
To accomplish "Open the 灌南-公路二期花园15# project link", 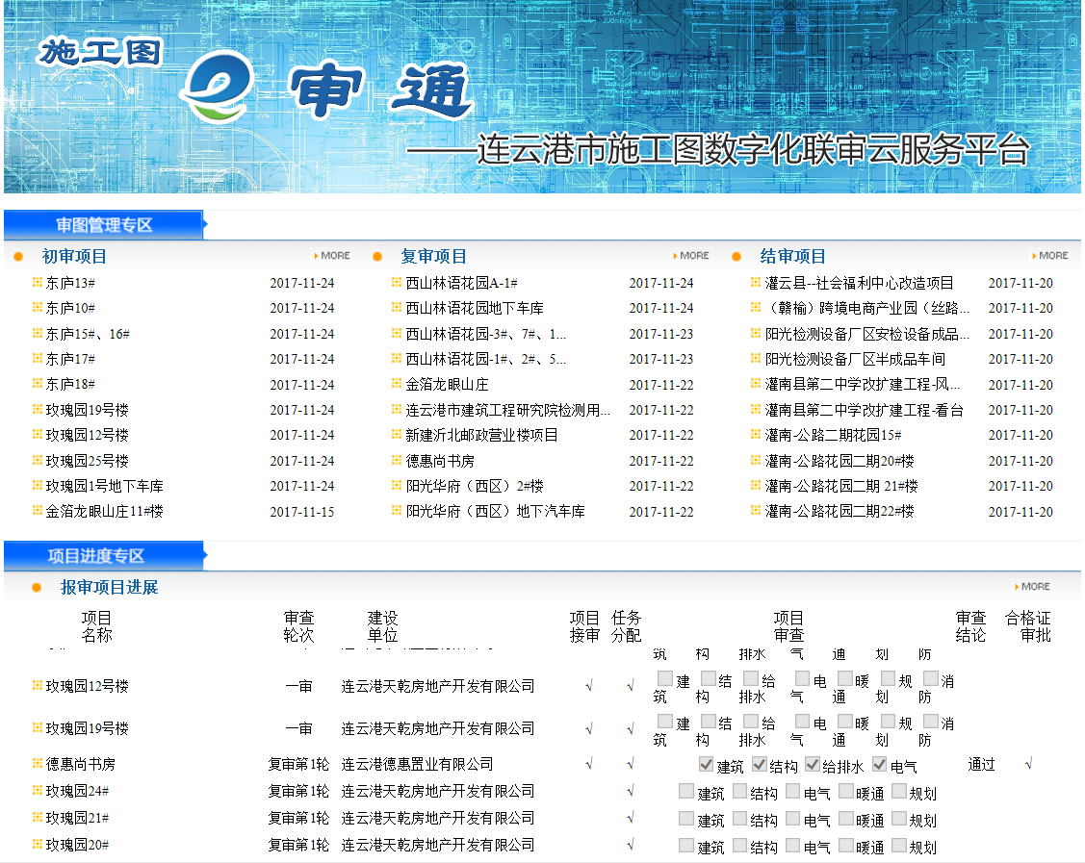I will 833,435.
